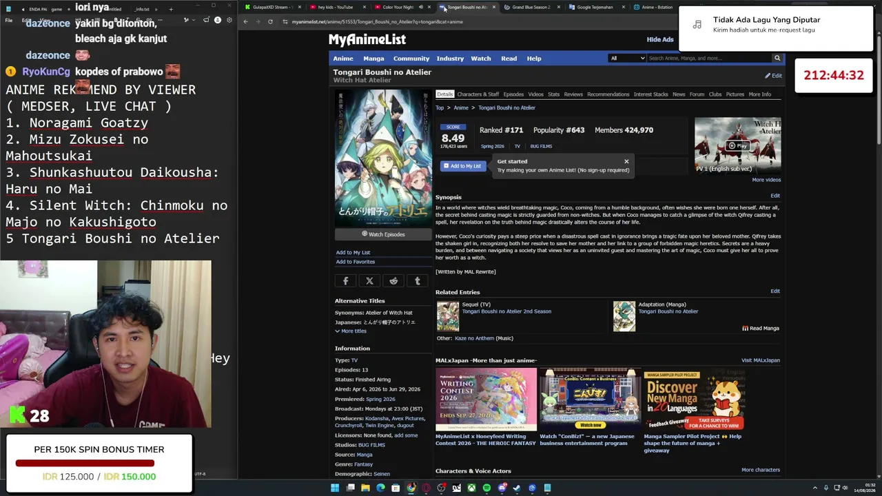This screenshot has width=882, height=496.
Task: Click the MyAnimeList site logo
Action: (367, 40)
